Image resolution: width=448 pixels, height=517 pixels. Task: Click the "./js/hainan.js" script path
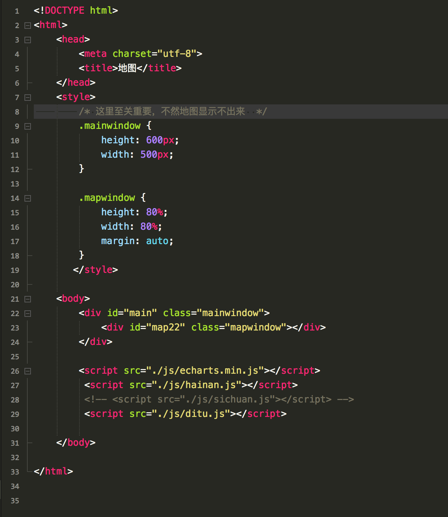pyautogui.click(x=197, y=385)
